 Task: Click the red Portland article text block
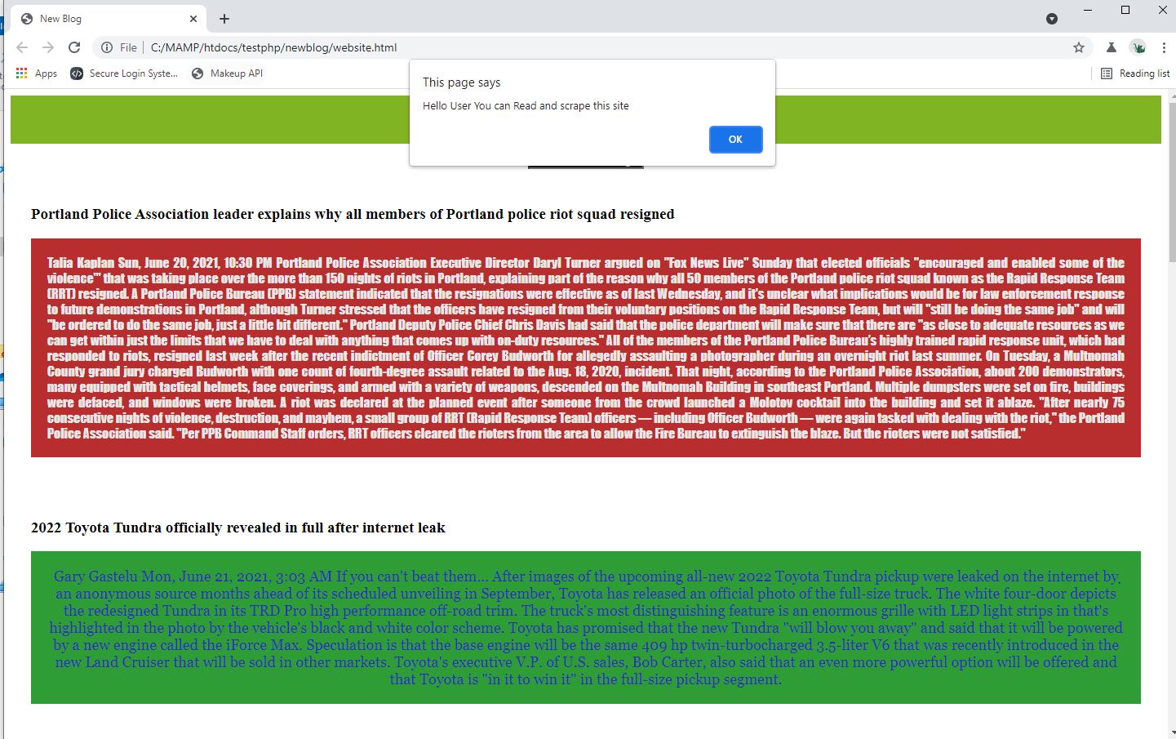586,348
